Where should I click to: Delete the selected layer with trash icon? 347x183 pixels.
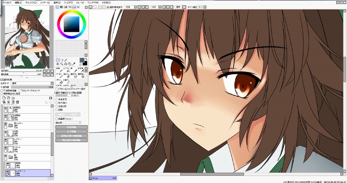coord(18,102)
